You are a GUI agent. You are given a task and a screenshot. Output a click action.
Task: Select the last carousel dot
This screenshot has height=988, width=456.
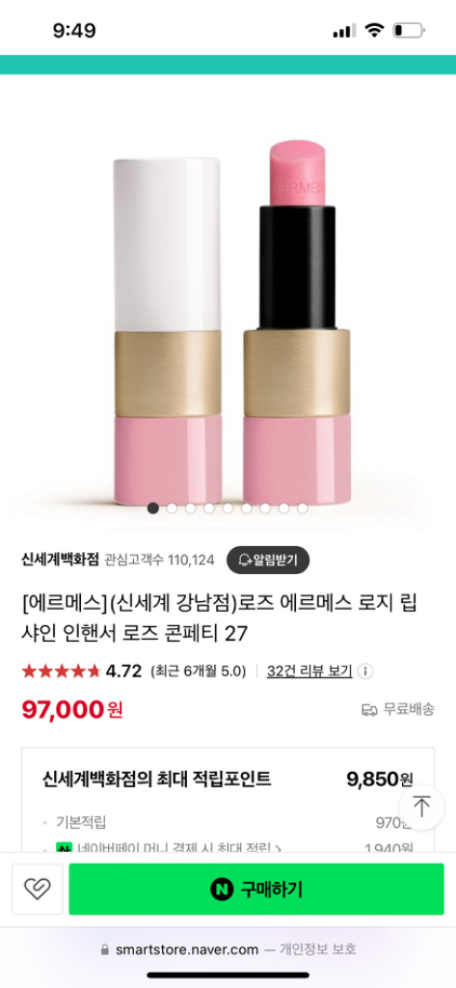click(303, 508)
